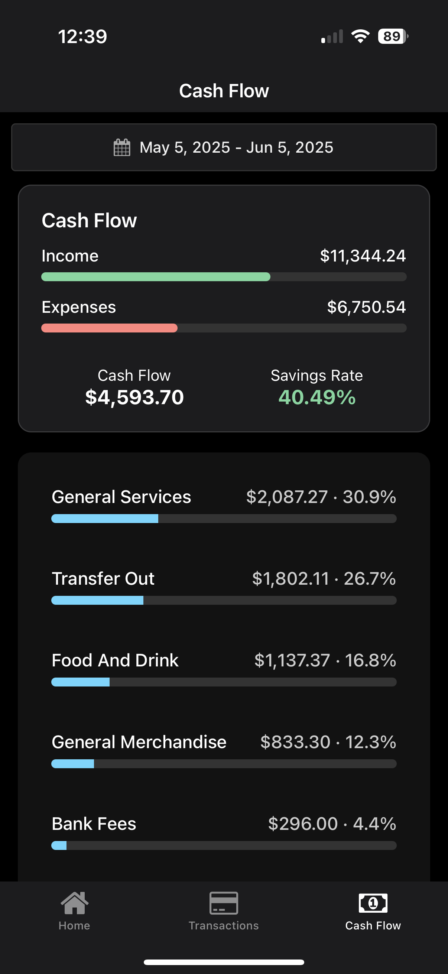
Task: Tap the red Expenses progress bar
Action: pyautogui.click(x=109, y=328)
